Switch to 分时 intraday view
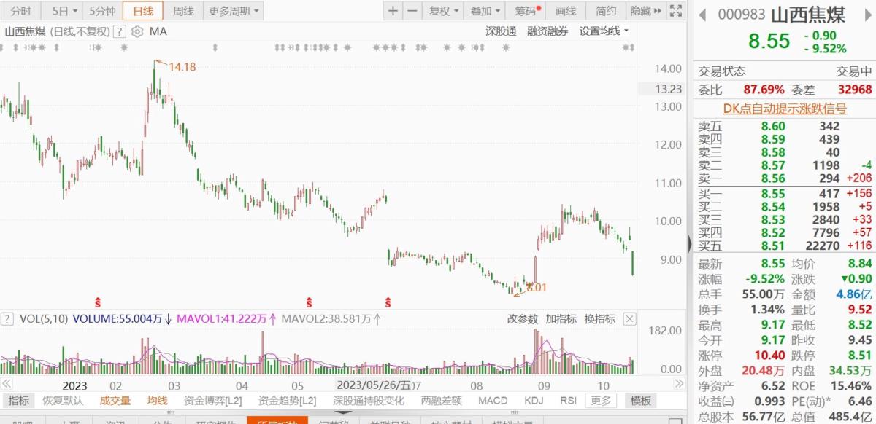This screenshot has height=424, width=876. click(x=20, y=11)
